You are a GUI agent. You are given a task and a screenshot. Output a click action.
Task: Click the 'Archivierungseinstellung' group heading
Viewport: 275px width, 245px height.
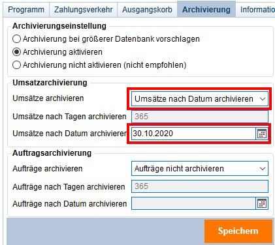pyautogui.click(x=59, y=26)
